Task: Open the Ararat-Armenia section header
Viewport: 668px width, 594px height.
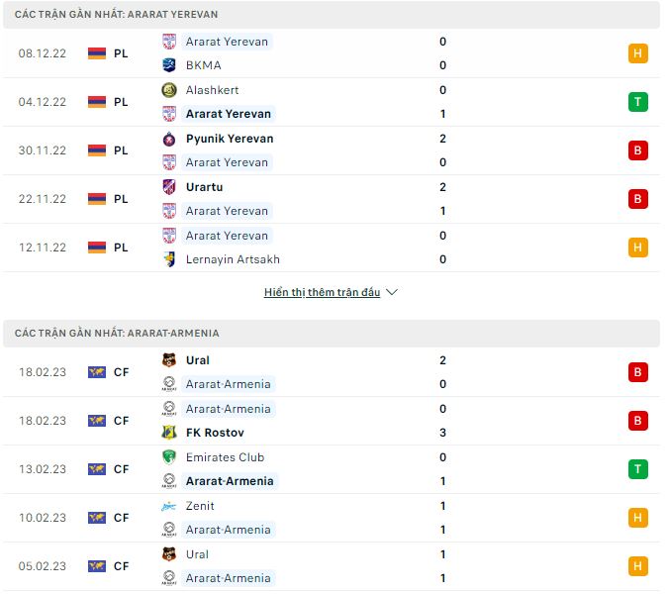Action: pos(117,334)
